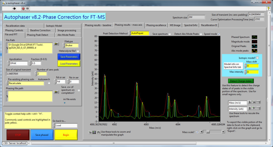Click the mass scale left arrow
The image size is (273, 147).
[201, 132]
